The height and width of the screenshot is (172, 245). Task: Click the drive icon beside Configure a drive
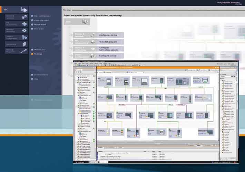click(x=93, y=56)
